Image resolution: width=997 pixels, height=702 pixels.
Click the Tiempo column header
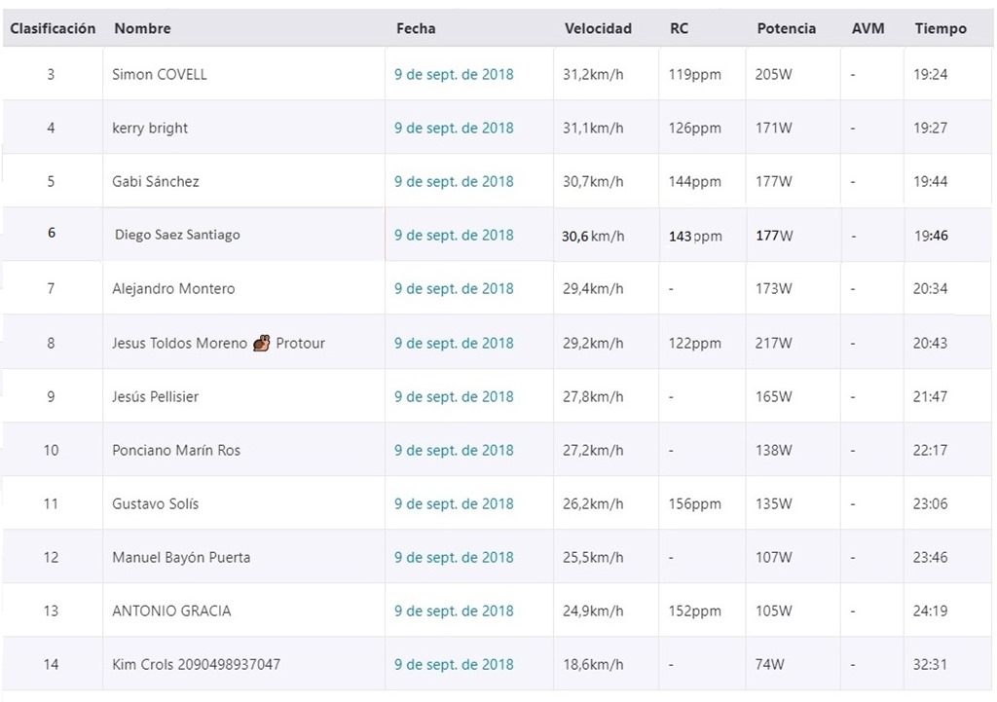pyautogui.click(x=941, y=28)
